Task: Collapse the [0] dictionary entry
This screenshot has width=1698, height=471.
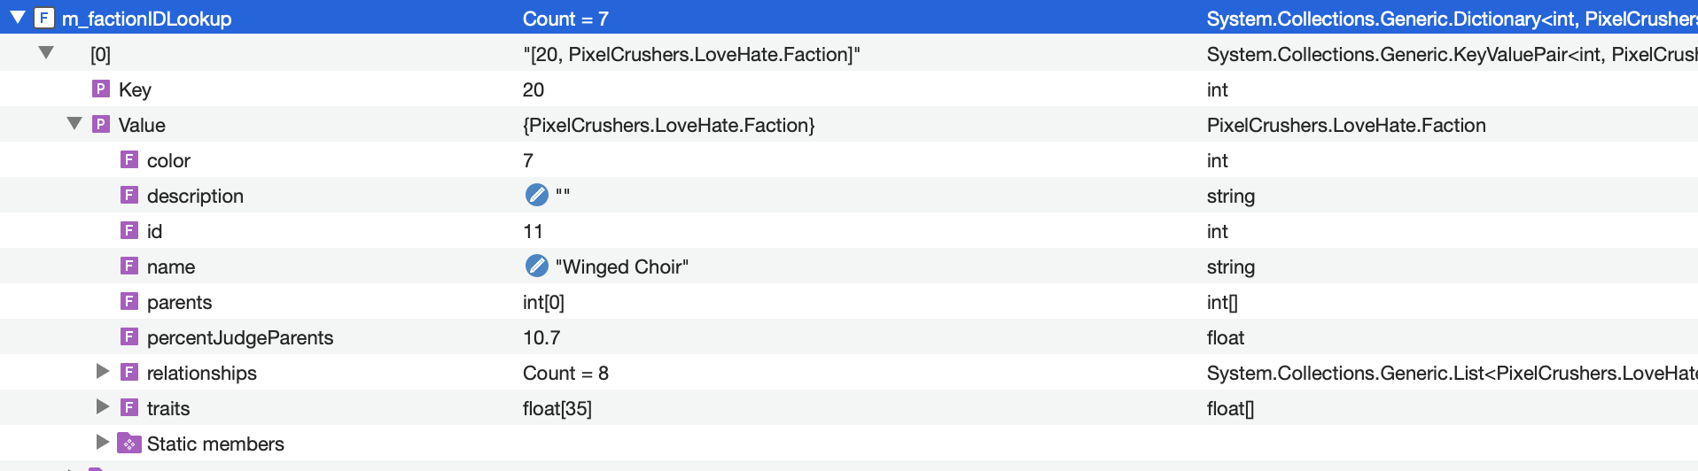Action: 46,53
